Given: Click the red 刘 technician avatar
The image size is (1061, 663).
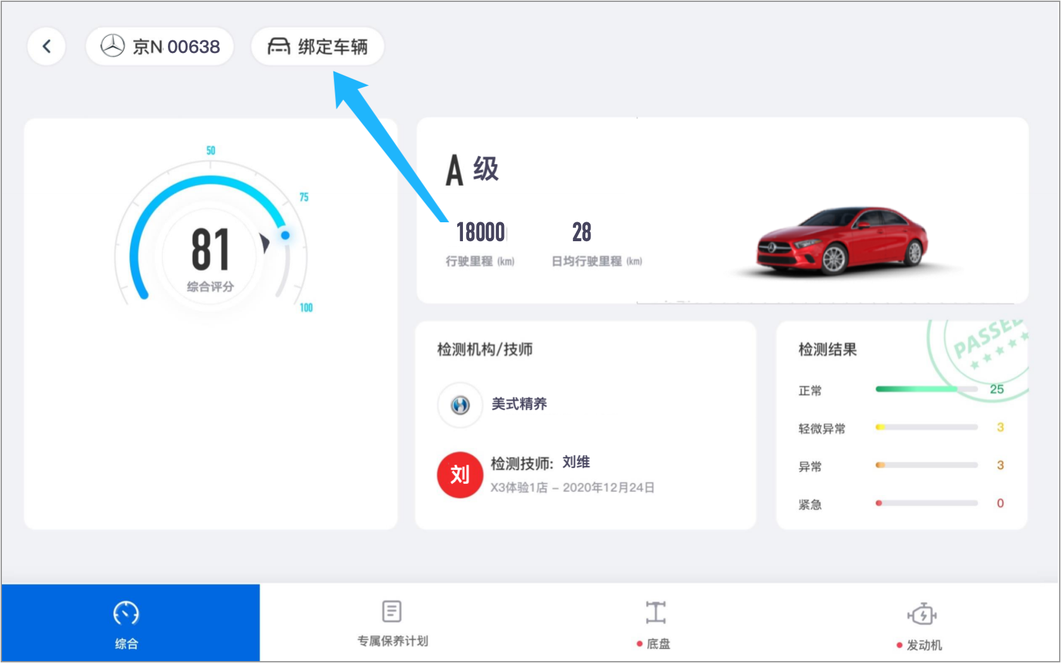Looking at the screenshot, I should [460, 475].
